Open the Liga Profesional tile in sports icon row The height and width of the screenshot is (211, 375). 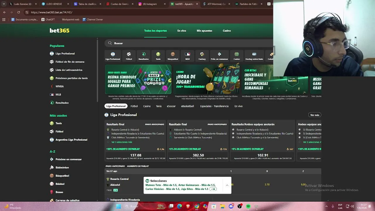pos(113,56)
